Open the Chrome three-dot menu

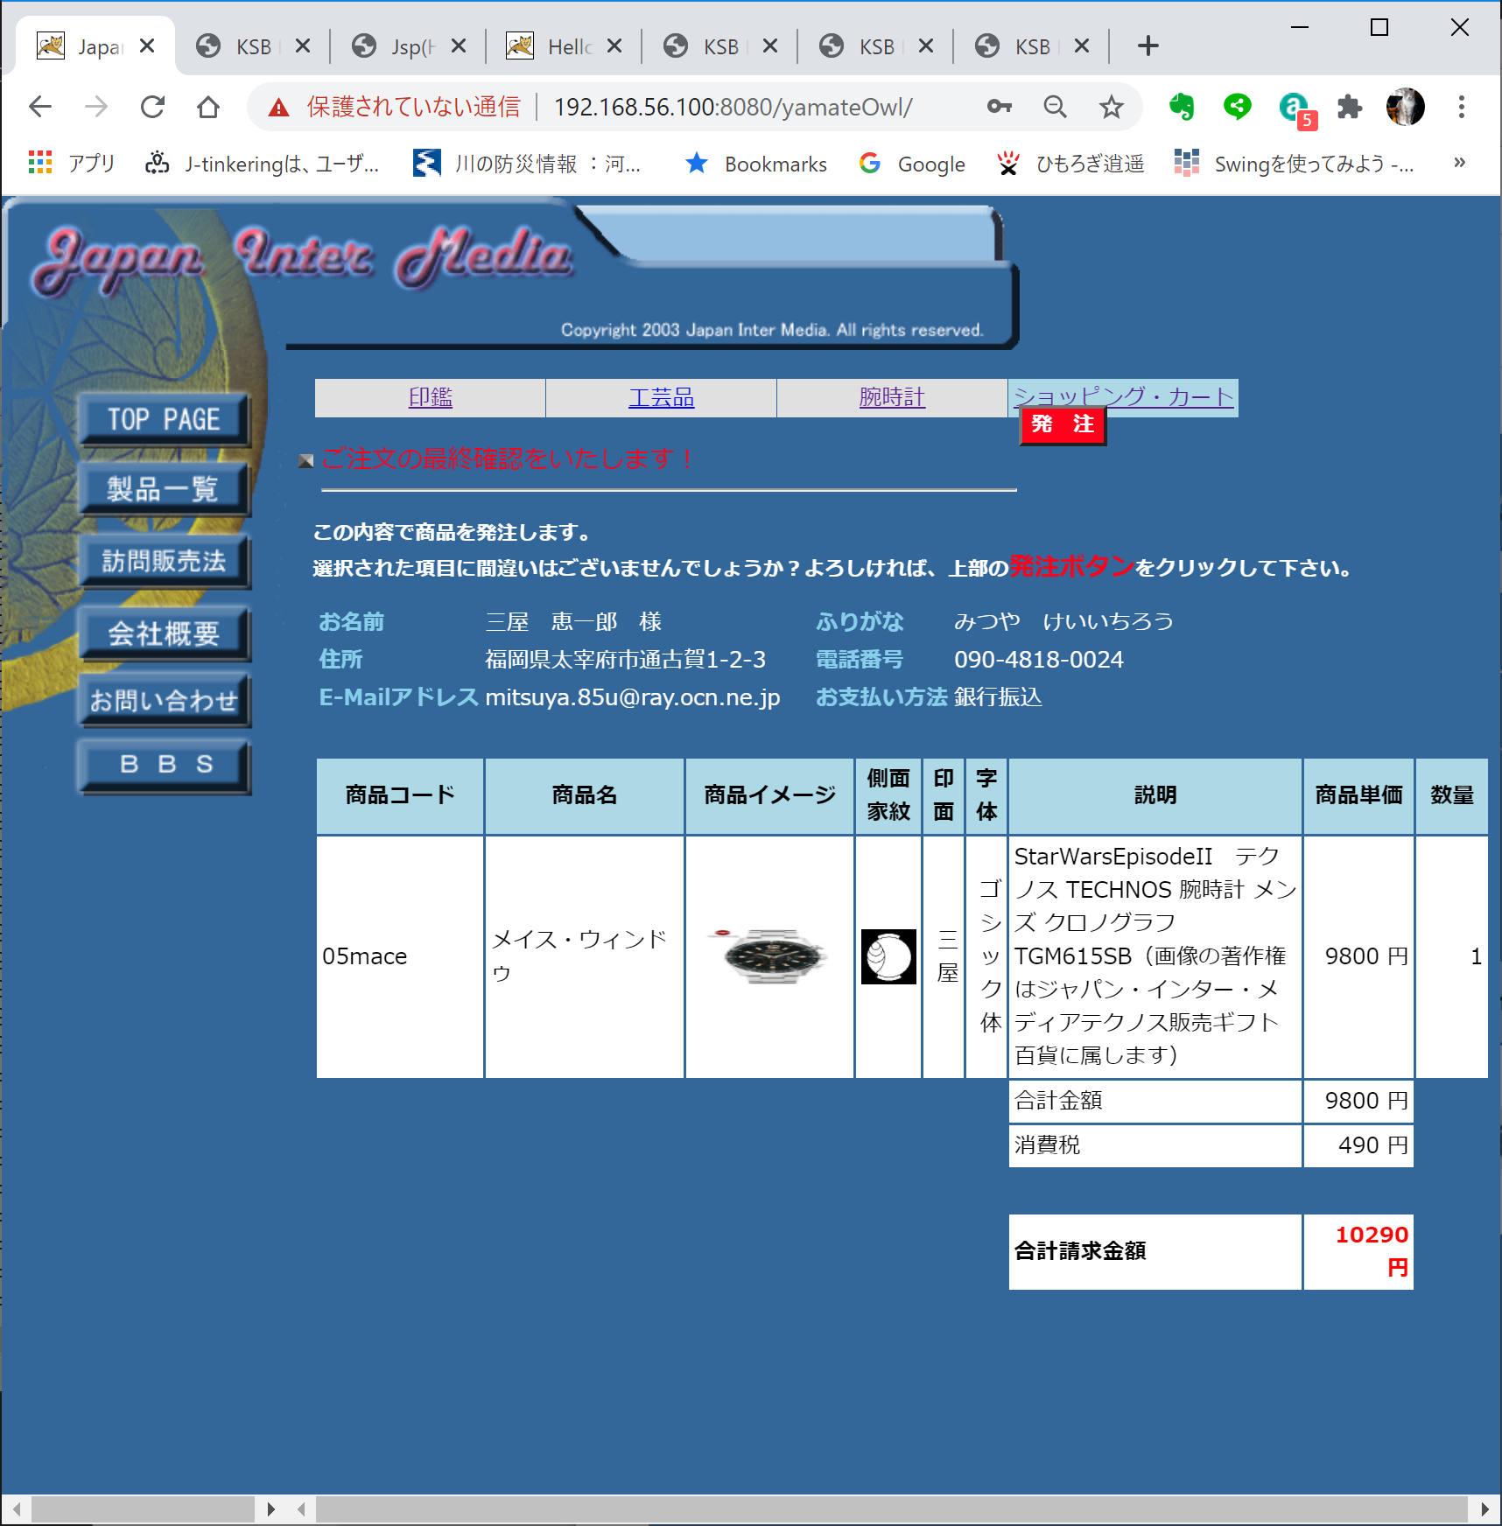[1461, 107]
